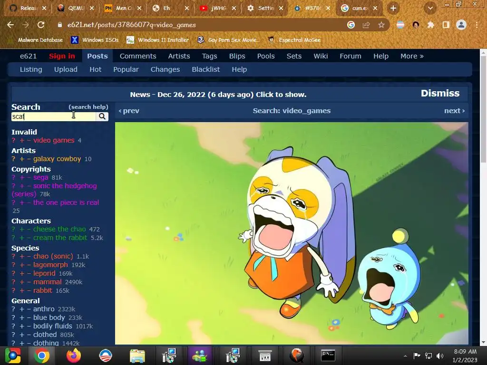Viewport: 487px width, 365px height.
Task: Click the Action Center flag icon
Action: pyautogui.click(x=417, y=356)
